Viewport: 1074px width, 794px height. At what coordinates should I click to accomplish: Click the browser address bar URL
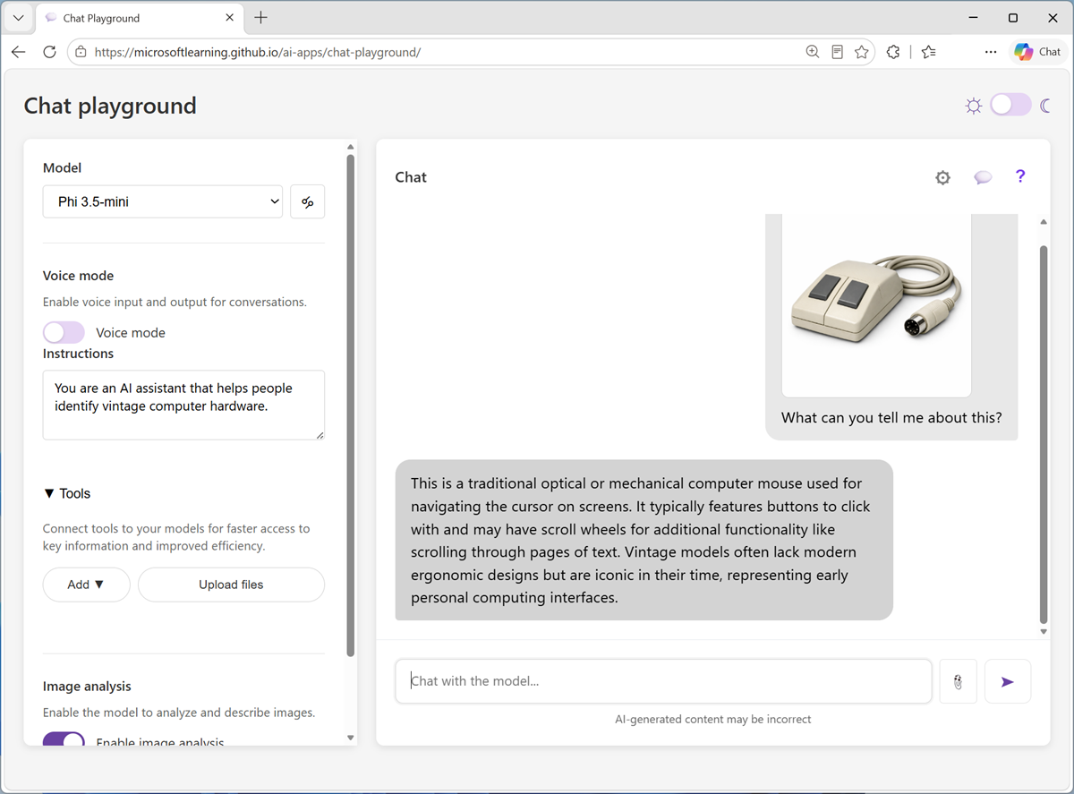click(258, 52)
